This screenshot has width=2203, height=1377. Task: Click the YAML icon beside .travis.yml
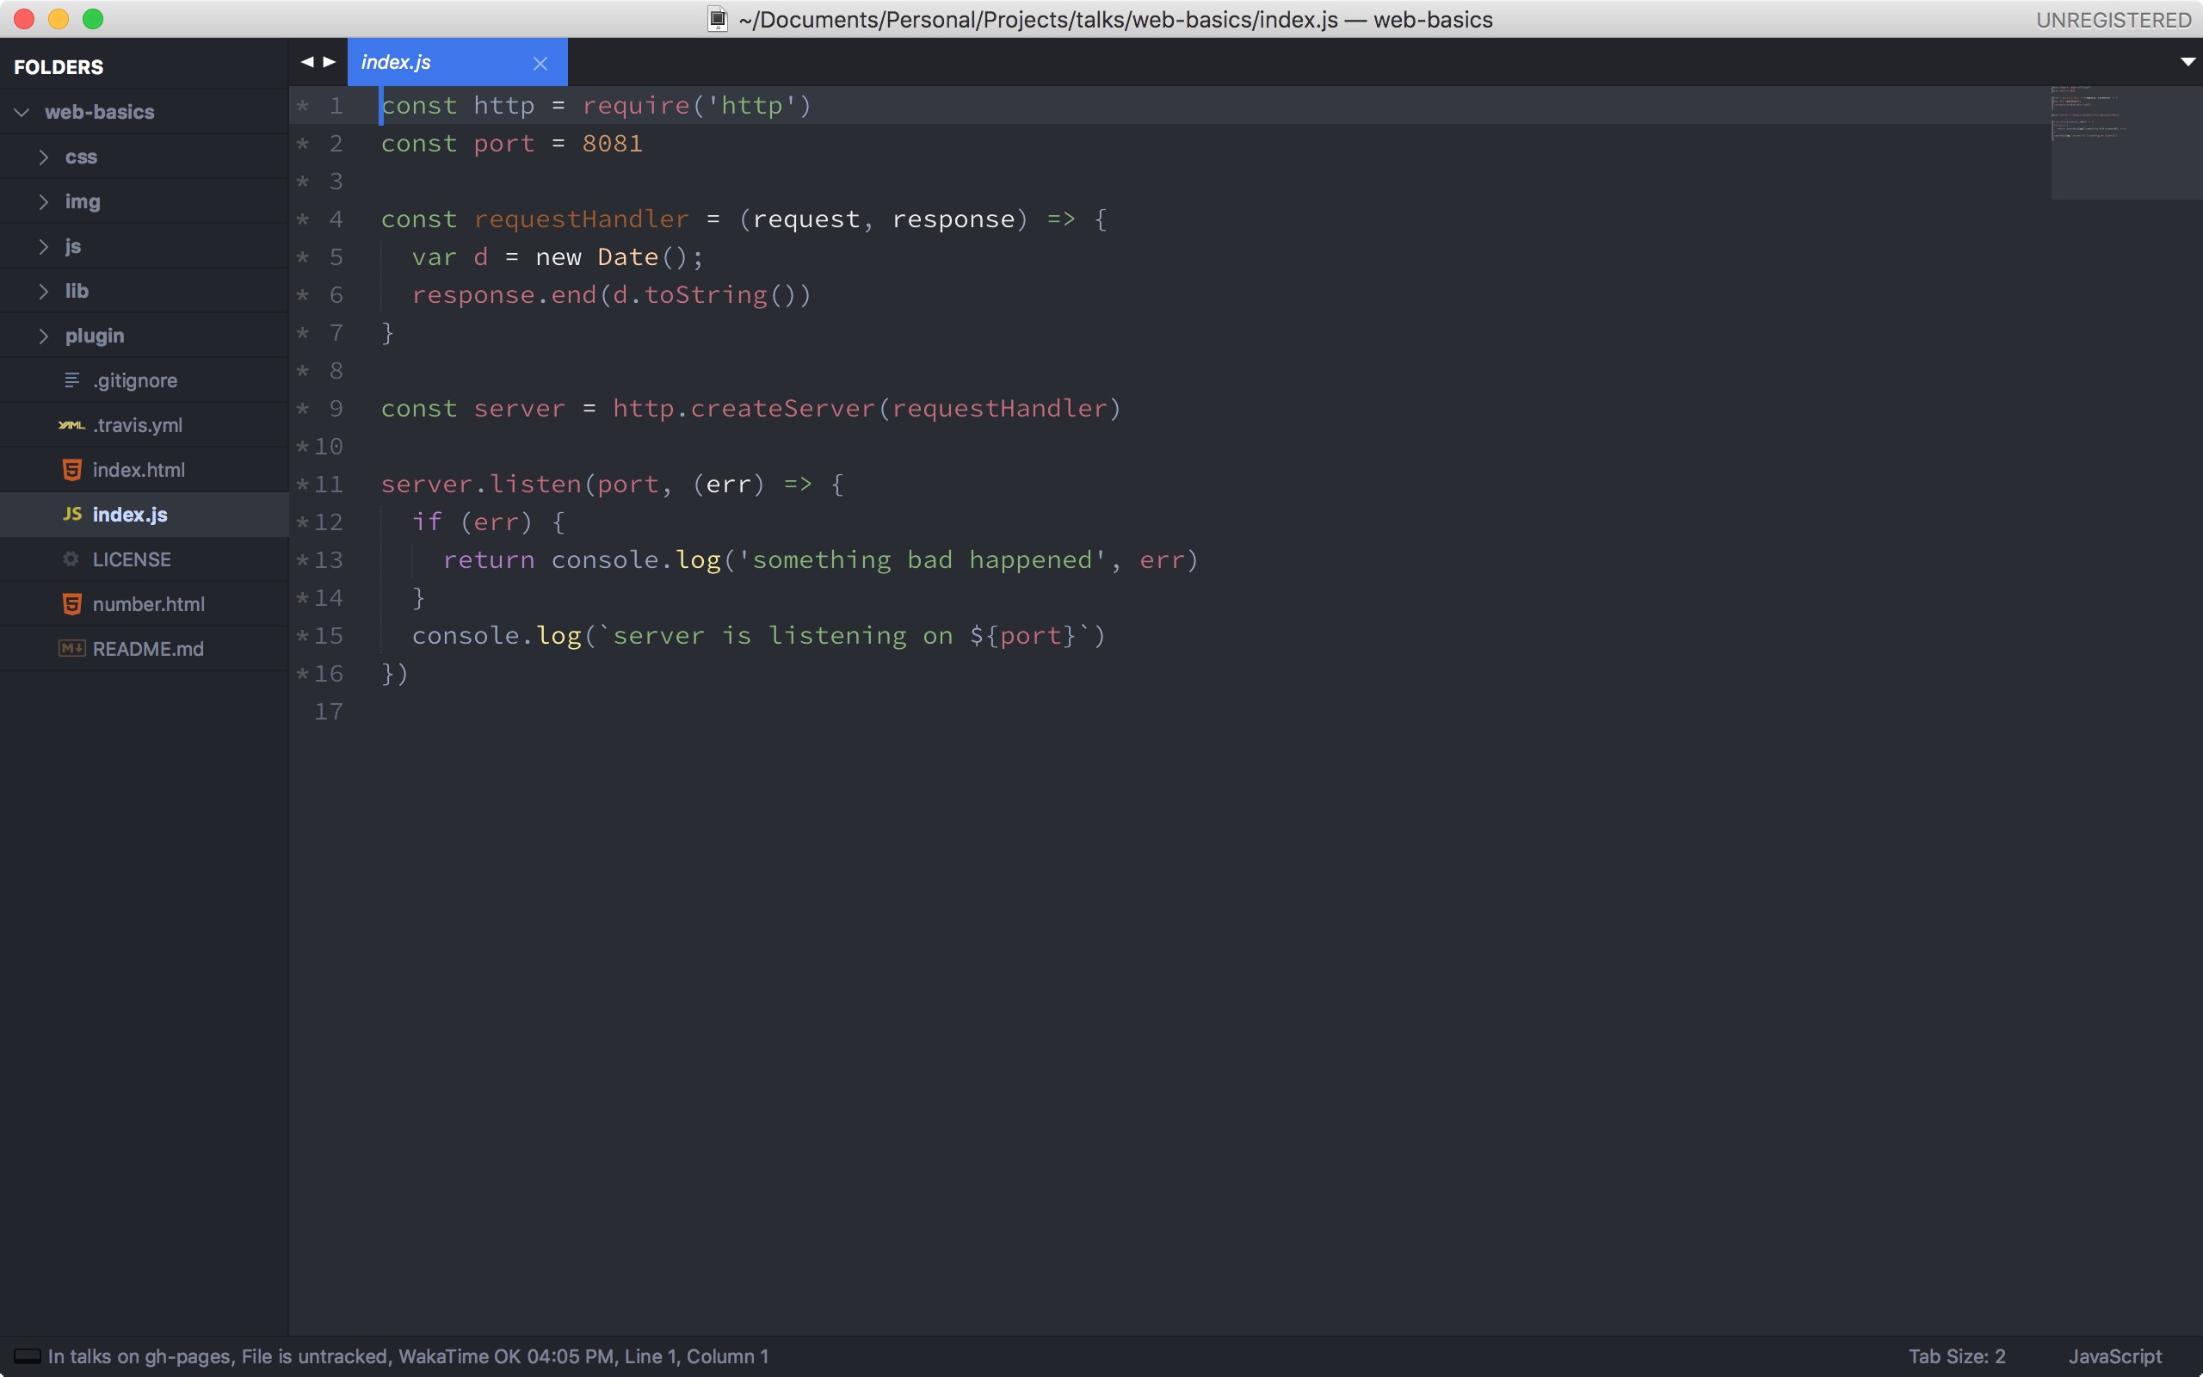[72, 425]
